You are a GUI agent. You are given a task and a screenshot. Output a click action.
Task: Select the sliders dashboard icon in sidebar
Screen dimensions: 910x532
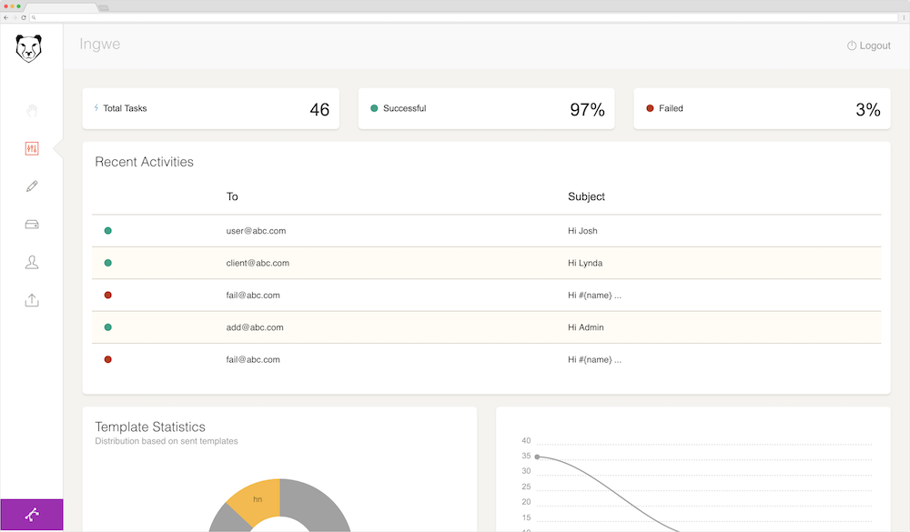coord(32,148)
